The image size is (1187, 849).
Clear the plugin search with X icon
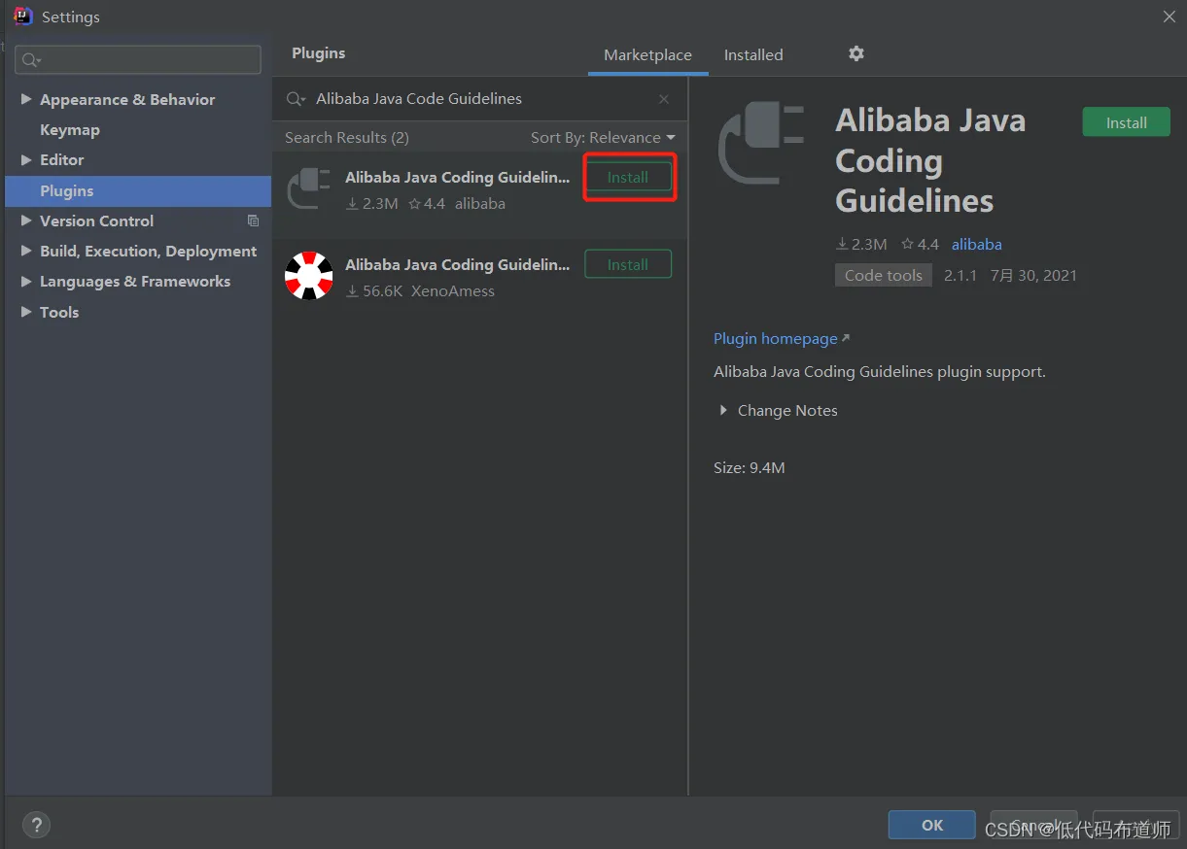[664, 99]
